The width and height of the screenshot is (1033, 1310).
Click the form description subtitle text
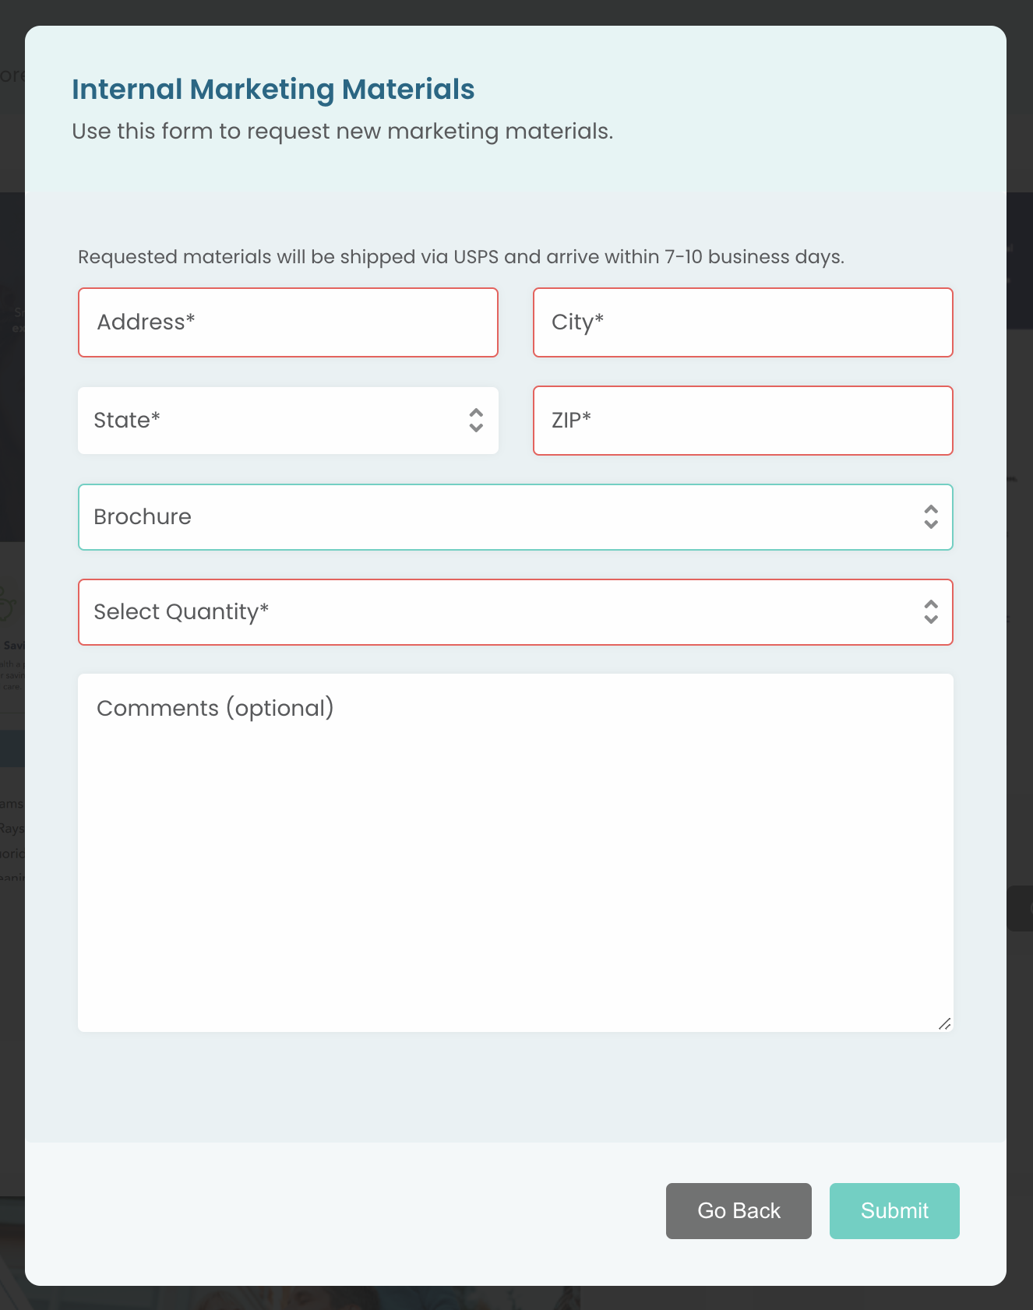342,132
